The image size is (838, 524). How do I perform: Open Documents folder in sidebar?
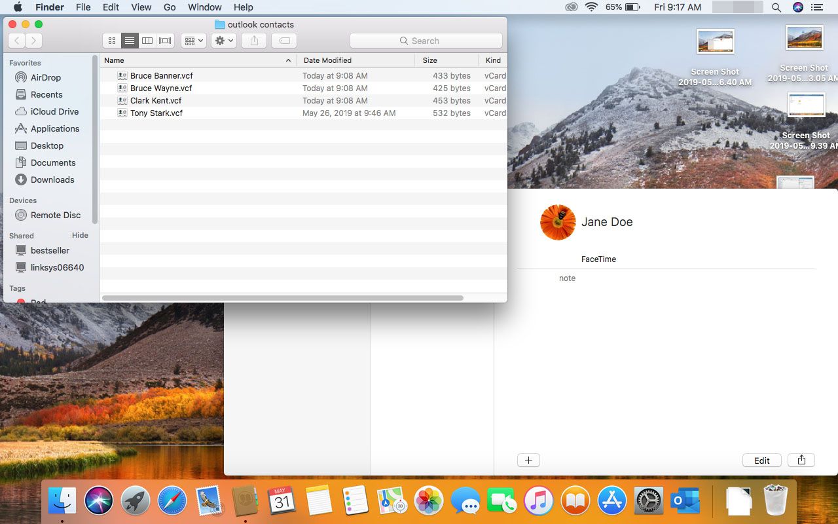(53, 162)
